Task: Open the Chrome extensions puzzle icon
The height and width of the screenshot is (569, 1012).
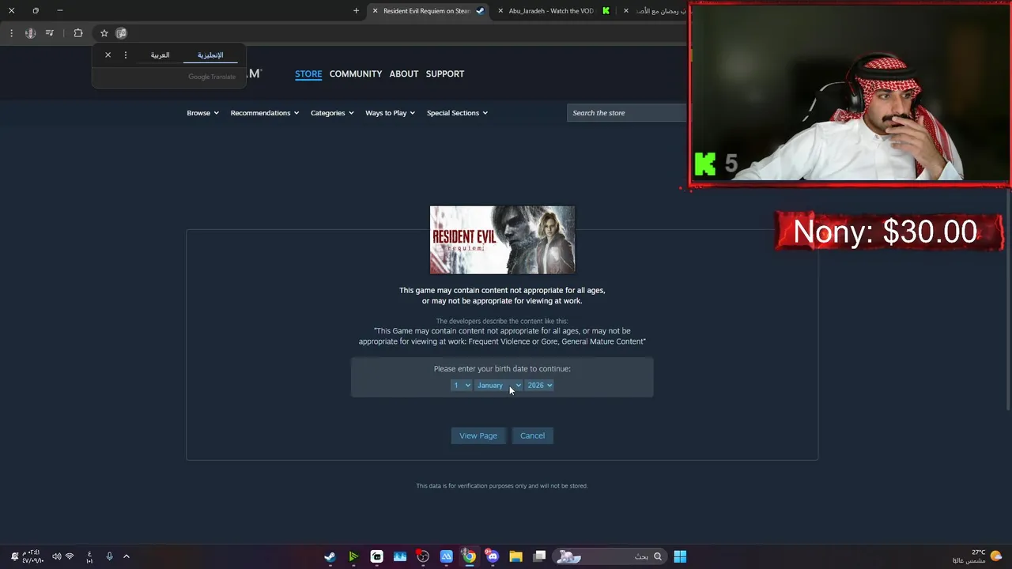Action: pos(77,33)
